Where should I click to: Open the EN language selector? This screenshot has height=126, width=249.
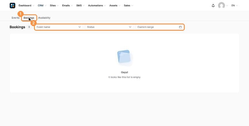click(235, 5)
